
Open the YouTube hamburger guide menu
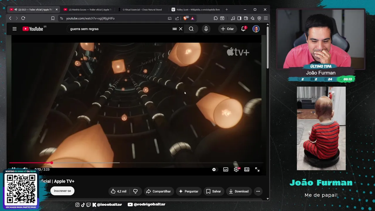14,29
